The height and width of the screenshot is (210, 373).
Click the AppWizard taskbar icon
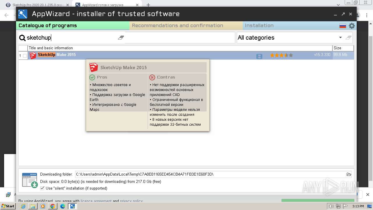tap(72, 206)
